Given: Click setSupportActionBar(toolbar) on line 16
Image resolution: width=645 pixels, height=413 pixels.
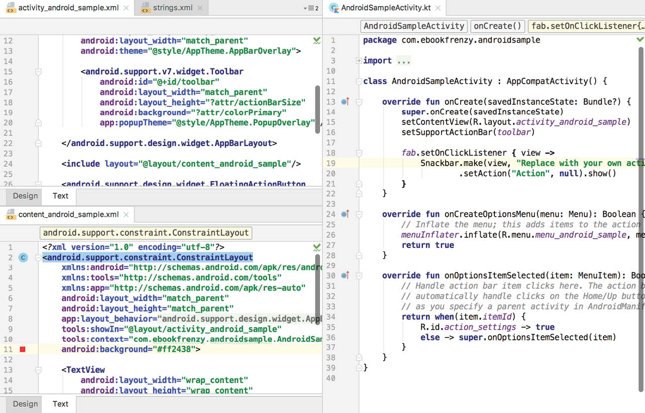Looking at the screenshot, I should (468, 132).
